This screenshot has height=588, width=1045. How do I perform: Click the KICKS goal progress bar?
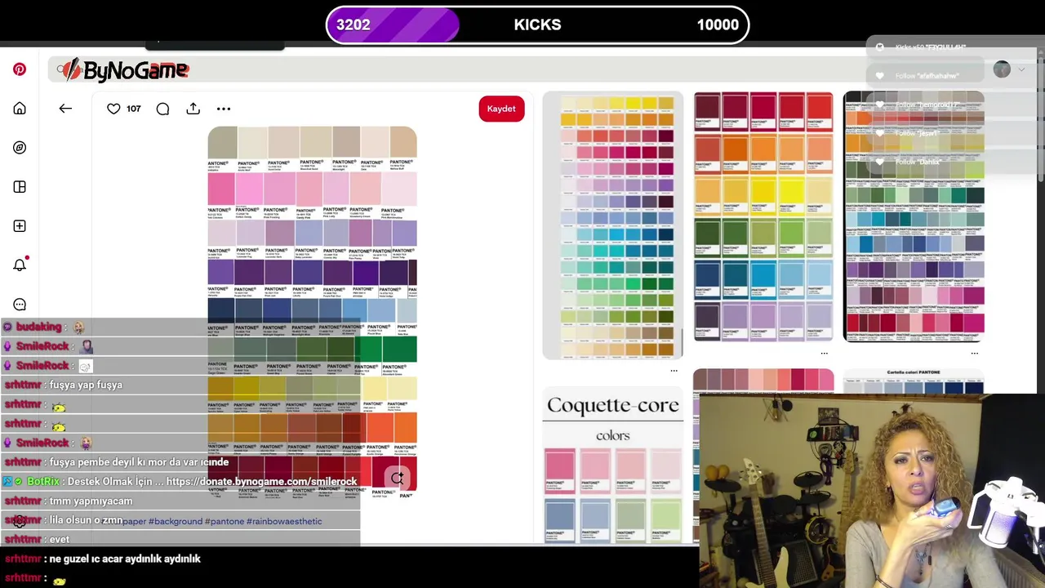537,24
